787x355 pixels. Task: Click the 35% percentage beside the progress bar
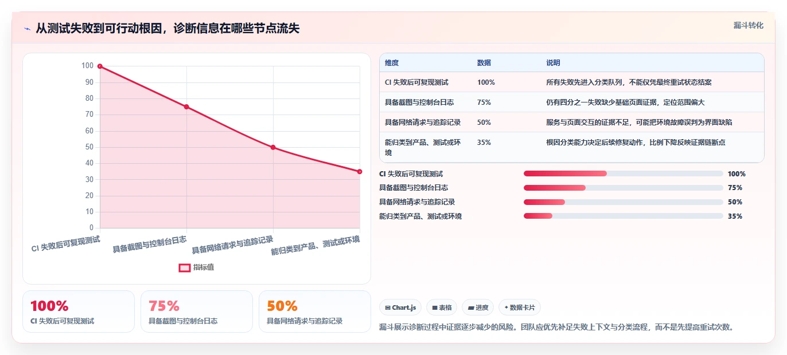[735, 216]
